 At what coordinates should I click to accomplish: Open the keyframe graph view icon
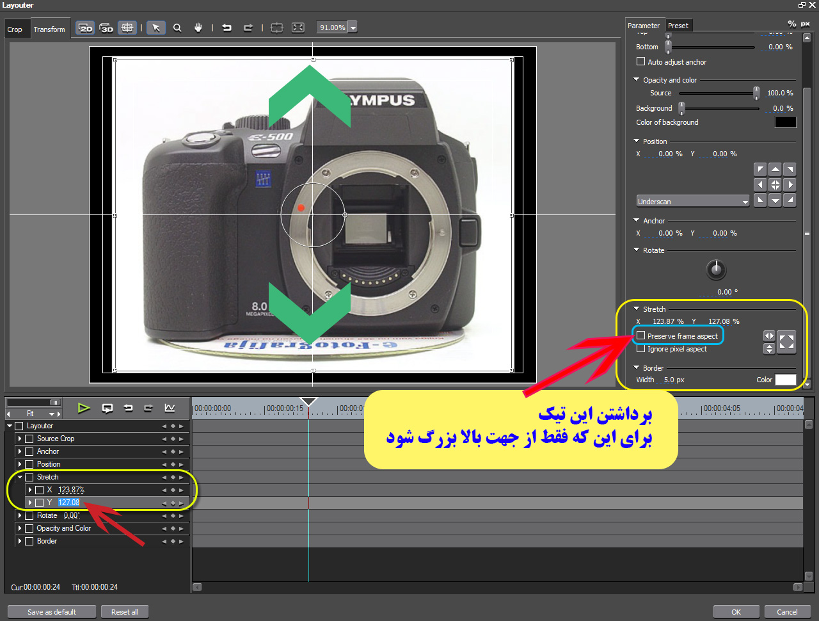(170, 408)
